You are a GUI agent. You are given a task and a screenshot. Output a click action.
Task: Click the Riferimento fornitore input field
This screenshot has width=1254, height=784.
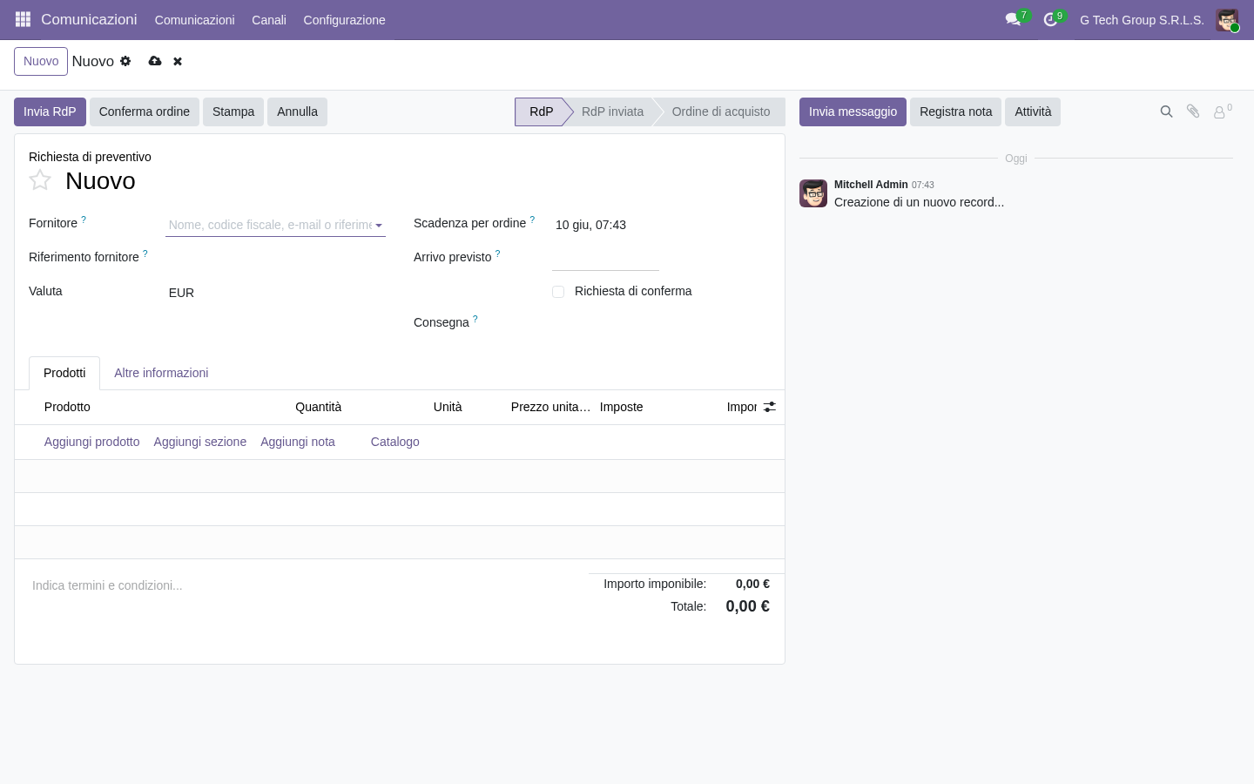coord(275,259)
